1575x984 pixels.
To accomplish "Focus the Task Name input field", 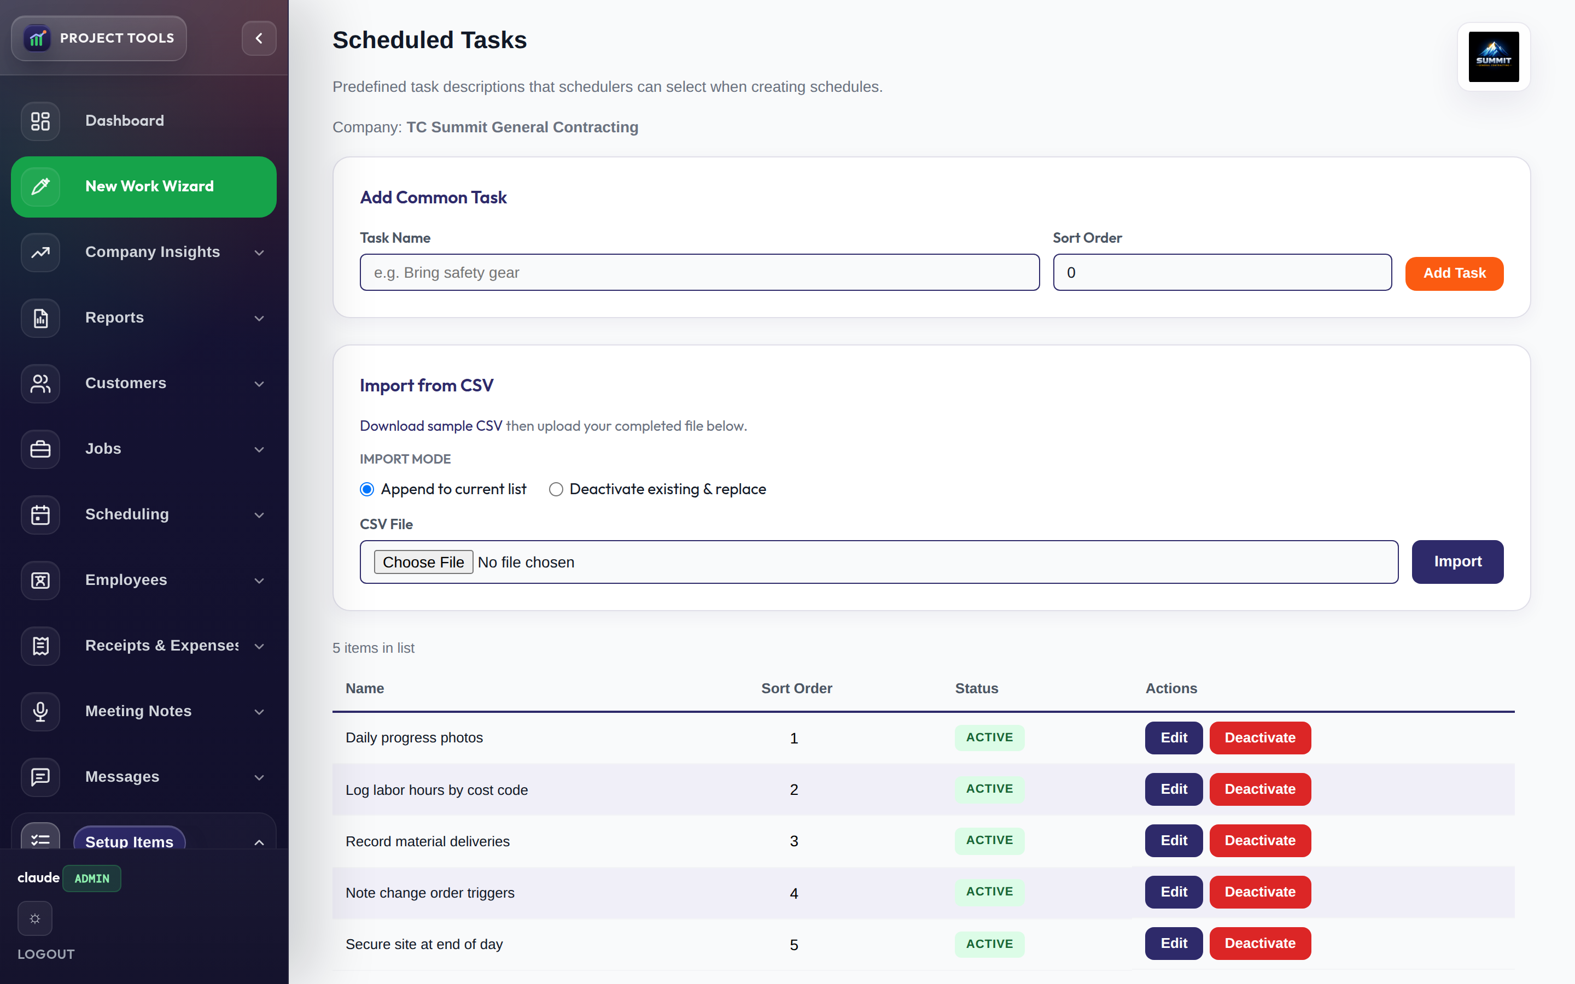I will click(x=699, y=273).
